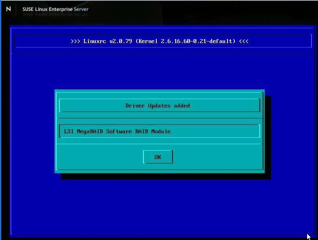Click blue background below the dialog
Viewport: 318px width, 240px height.
pyautogui.click(x=162, y=205)
